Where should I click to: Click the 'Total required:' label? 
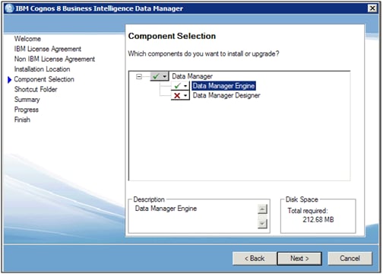(308, 211)
